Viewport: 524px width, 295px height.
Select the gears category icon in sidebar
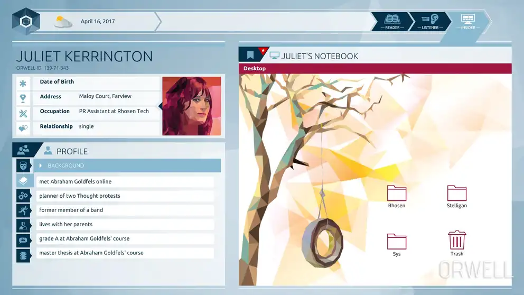[23, 196]
